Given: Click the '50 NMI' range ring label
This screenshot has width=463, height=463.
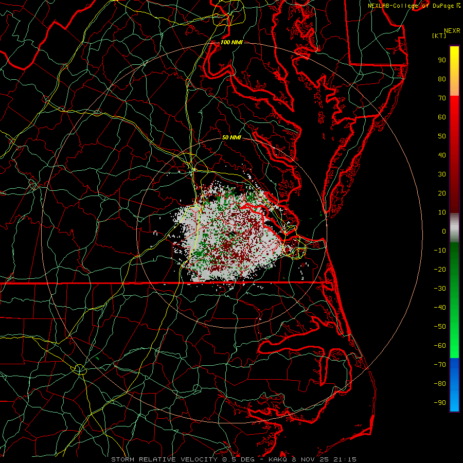Looking at the screenshot, I should [x=232, y=137].
